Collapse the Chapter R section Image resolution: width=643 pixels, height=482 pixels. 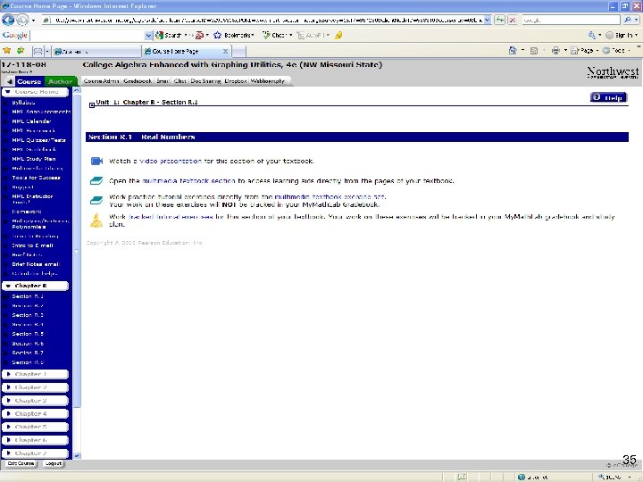[x=8, y=286]
